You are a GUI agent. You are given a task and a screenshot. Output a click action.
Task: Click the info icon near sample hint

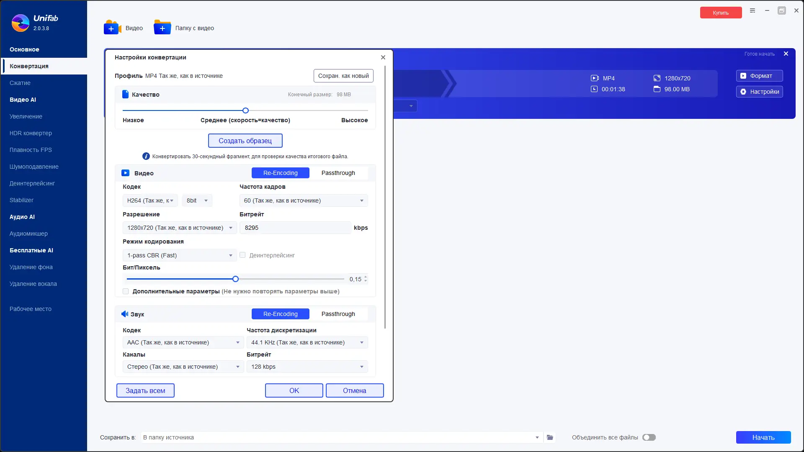(146, 157)
